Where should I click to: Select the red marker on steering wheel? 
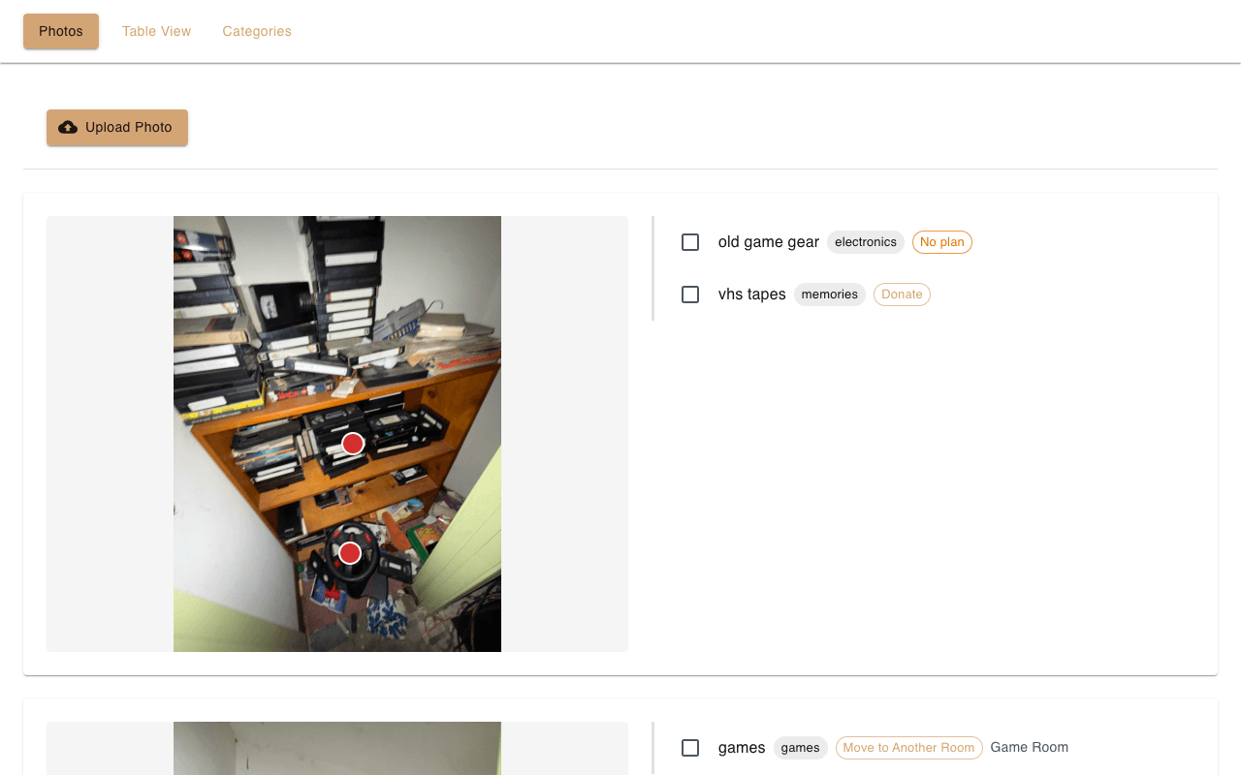tap(350, 553)
